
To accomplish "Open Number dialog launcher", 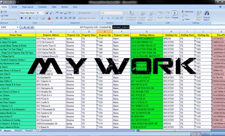I will [x=122, y=23].
